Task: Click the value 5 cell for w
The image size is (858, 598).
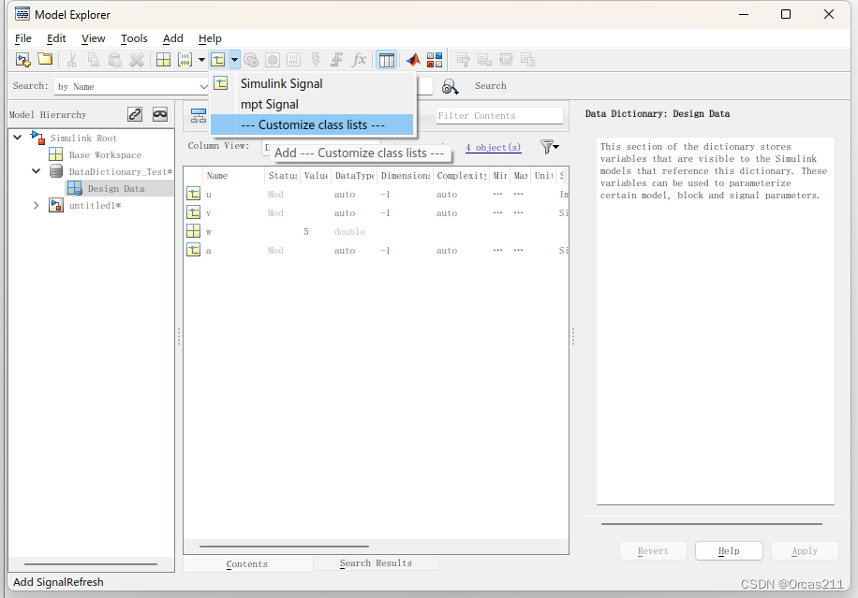Action: pyautogui.click(x=306, y=232)
